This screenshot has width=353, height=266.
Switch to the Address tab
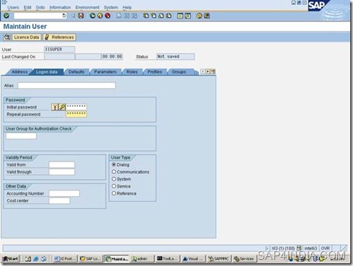20,72
